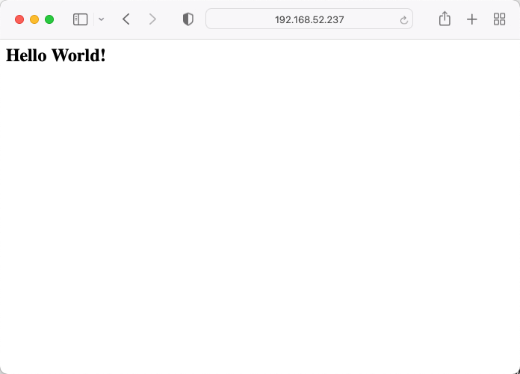Show the Safari sidebar
The width and height of the screenshot is (520, 374).
pos(80,19)
